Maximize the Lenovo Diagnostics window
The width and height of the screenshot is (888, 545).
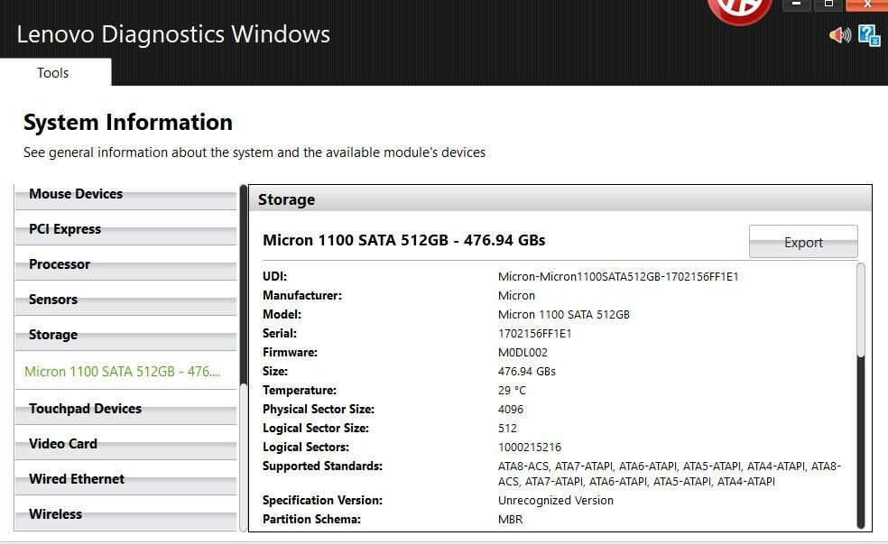click(x=828, y=5)
